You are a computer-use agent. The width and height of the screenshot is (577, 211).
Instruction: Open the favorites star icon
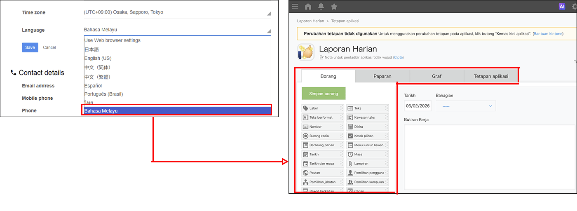334,6
